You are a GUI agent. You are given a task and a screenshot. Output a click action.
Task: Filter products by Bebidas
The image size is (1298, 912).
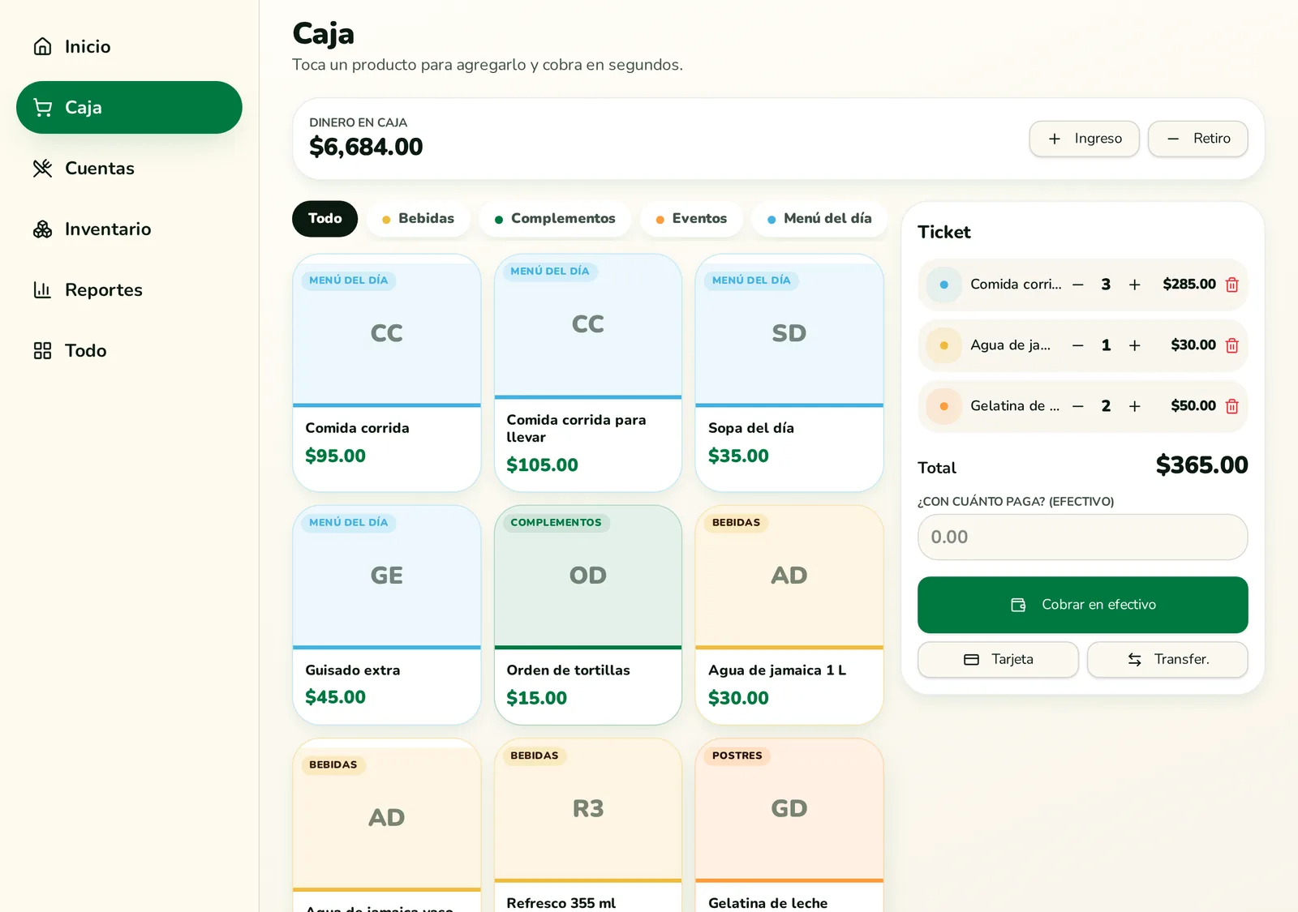point(418,219)
